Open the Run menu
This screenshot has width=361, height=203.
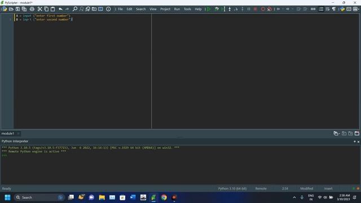(x=177, y=9)
